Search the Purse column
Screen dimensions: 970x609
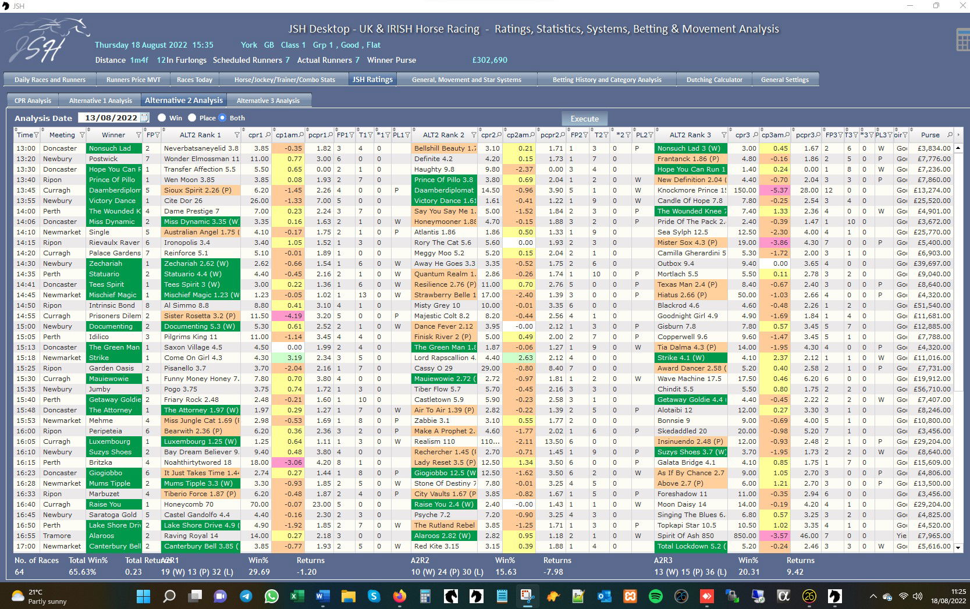click(x=950, y=135)
